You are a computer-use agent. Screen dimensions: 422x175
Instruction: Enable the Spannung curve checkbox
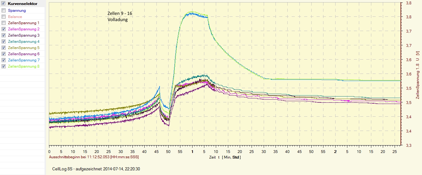3,11
